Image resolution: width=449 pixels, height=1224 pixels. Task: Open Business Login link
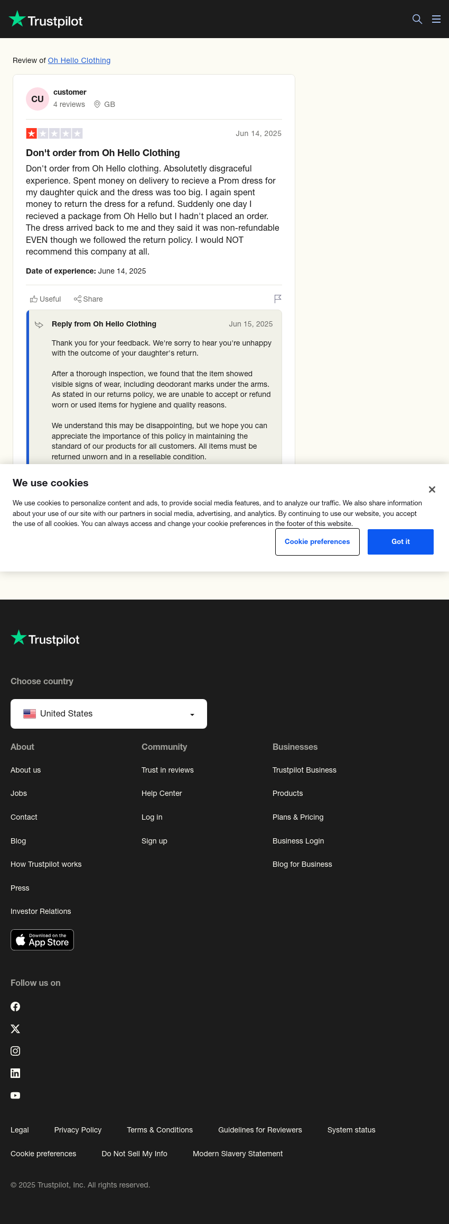coord(298,841)
